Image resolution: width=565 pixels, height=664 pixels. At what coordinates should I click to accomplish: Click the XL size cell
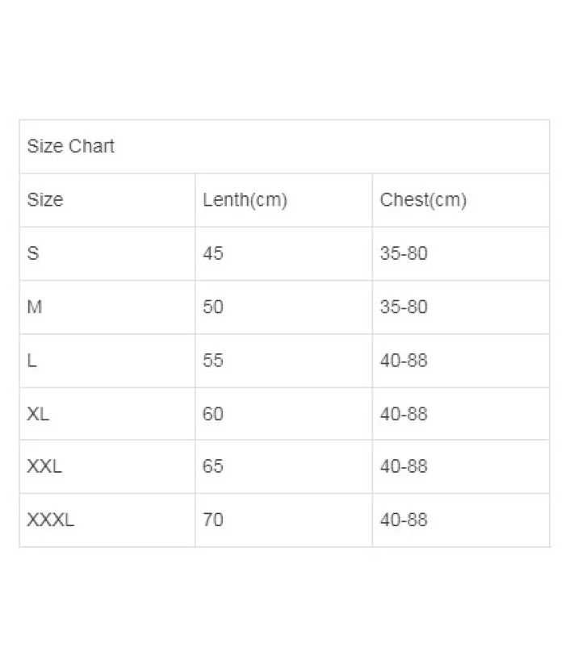click(x=38, y=414)
